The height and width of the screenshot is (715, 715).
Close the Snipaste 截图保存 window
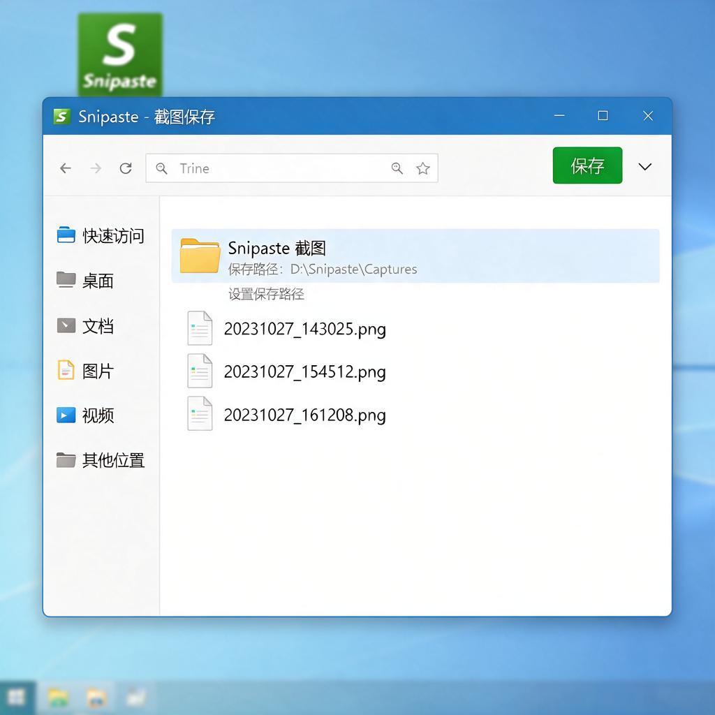point(648,116)
